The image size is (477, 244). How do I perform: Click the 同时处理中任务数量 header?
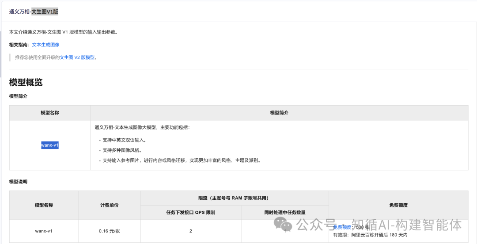(285, 212)
